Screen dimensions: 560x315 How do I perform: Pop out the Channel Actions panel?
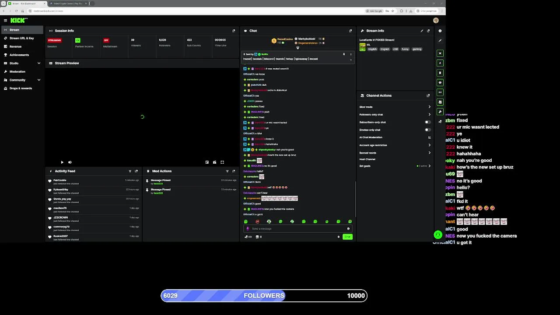428,95
